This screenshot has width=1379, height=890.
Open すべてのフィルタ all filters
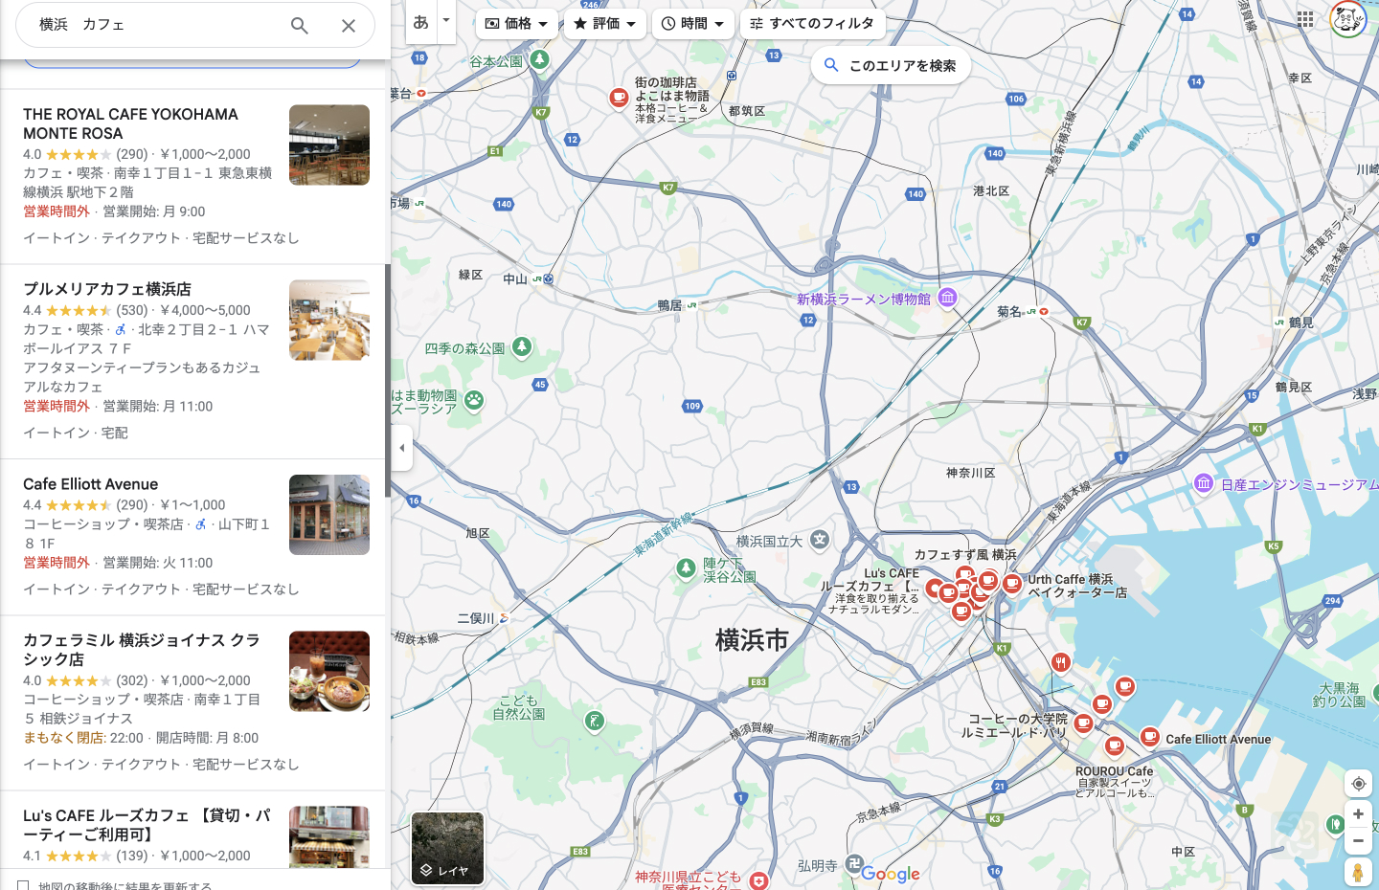(812, 23)
